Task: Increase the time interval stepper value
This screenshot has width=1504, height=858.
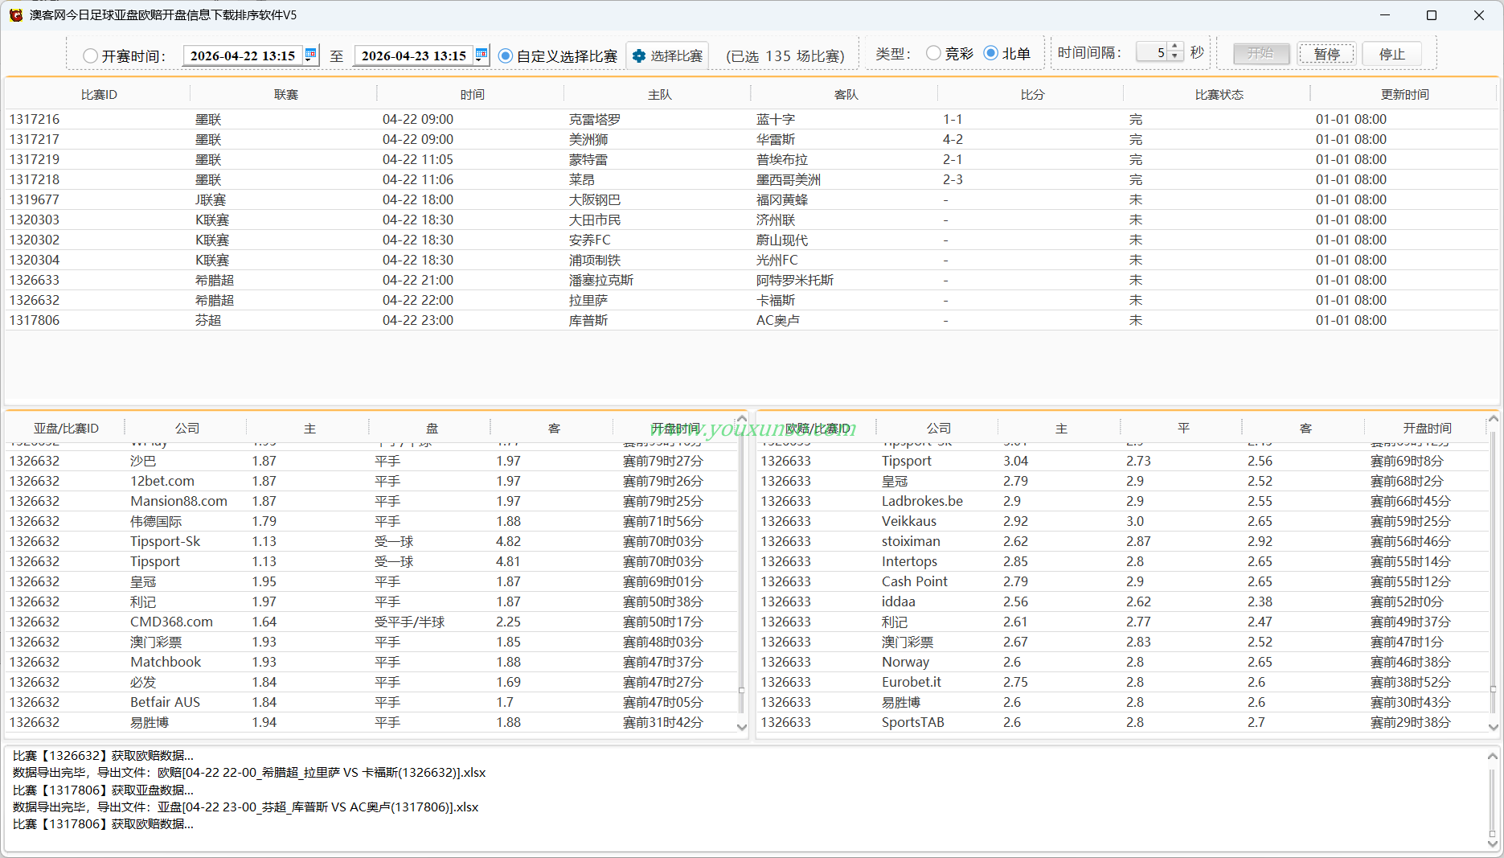Action: 1175,47
